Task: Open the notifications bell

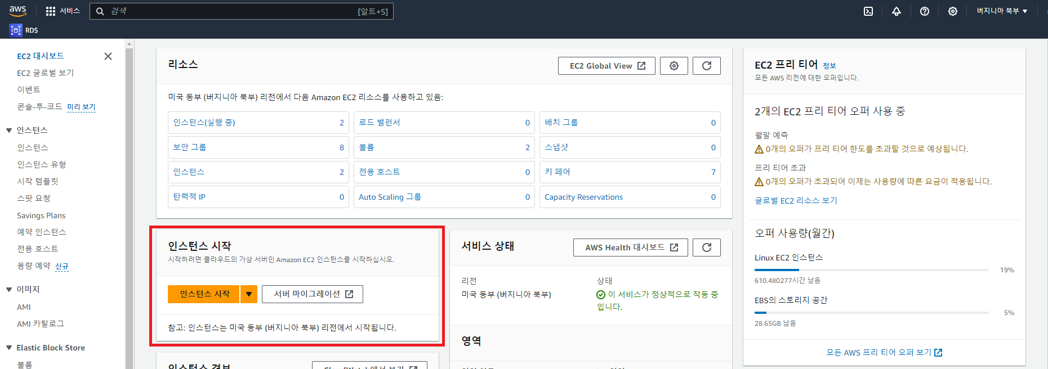Action: click(897, 11)
